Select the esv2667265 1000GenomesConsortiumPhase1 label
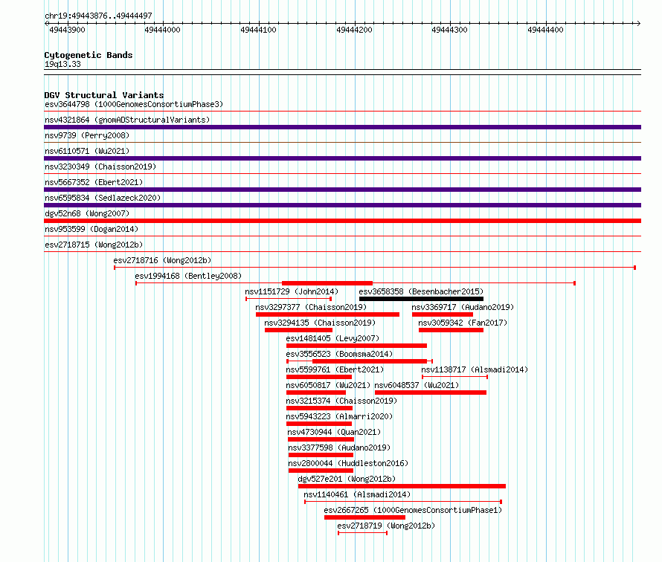This screenshot has width=662, height=562. point(413,510)
